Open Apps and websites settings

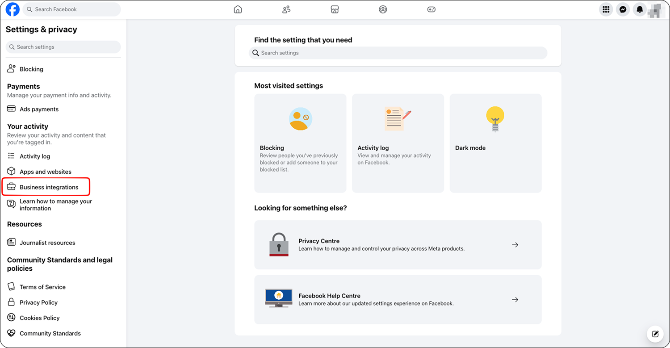[x=46, y=172]
